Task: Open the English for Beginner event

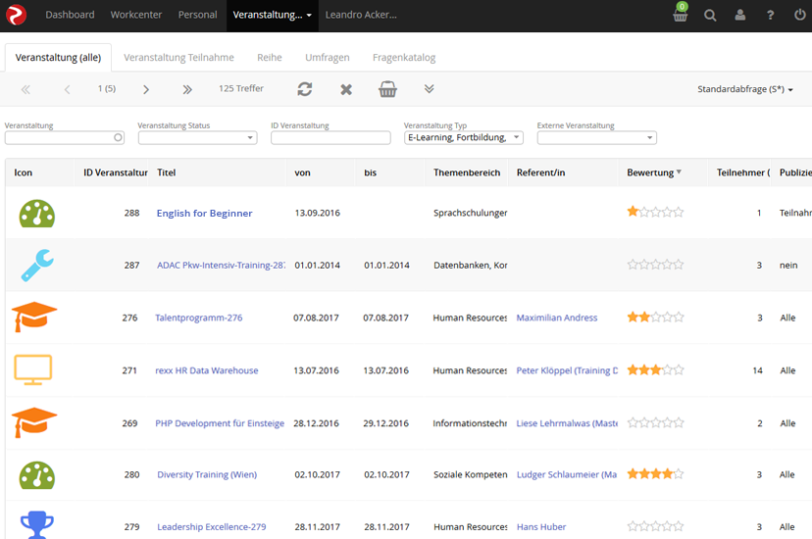Action: [x=204, y=213]
